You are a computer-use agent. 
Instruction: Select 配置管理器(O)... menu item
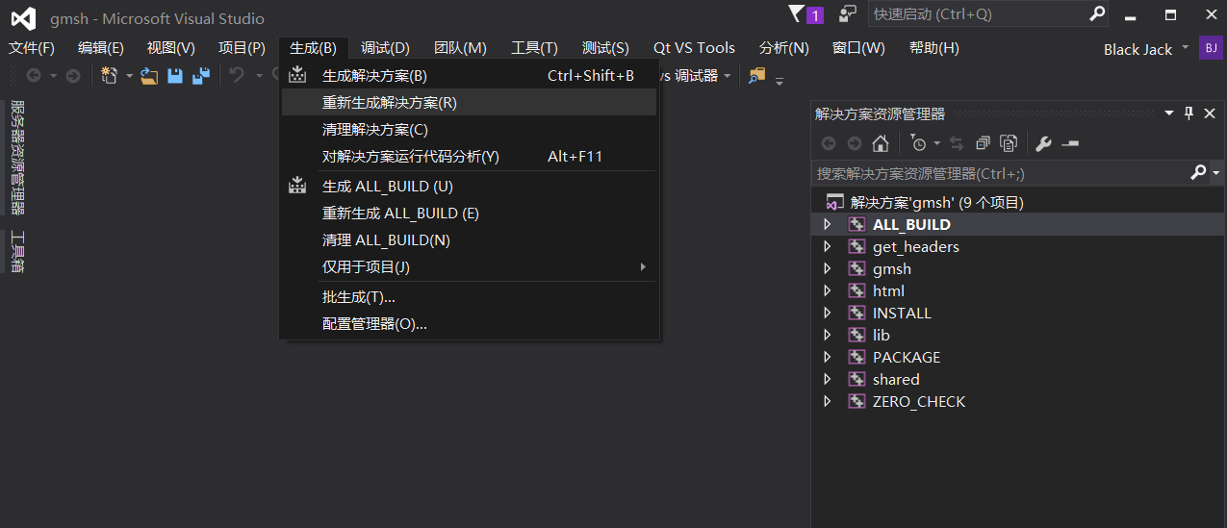tap(469, 324)
